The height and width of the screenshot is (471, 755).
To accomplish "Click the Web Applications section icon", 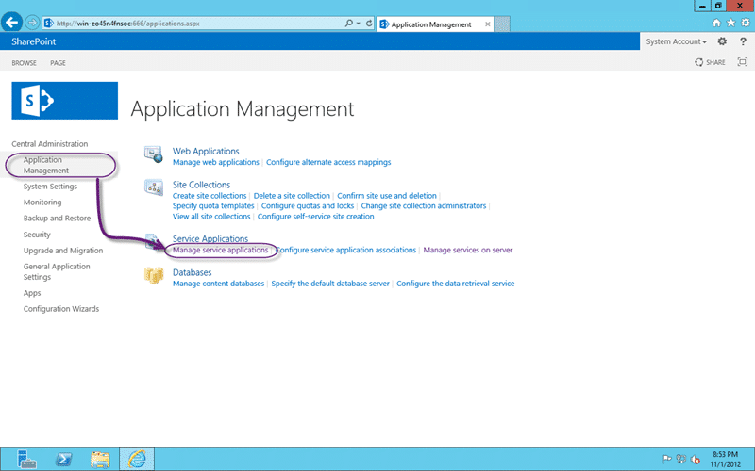I will click(x=154, y=154).
